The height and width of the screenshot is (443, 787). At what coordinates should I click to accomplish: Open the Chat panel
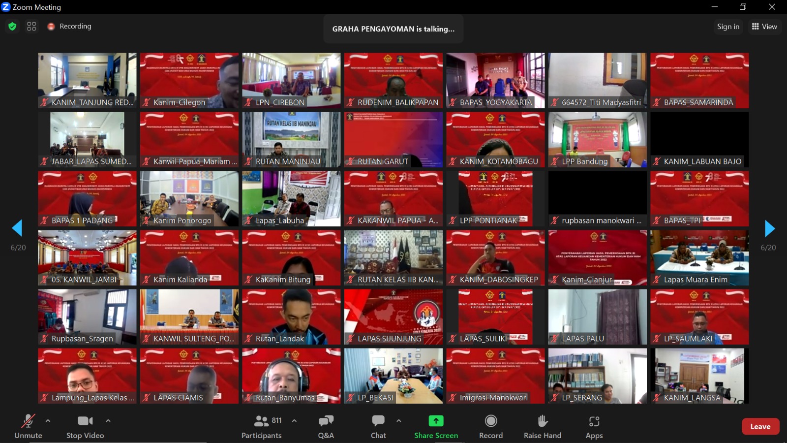(x=378, y=421)
